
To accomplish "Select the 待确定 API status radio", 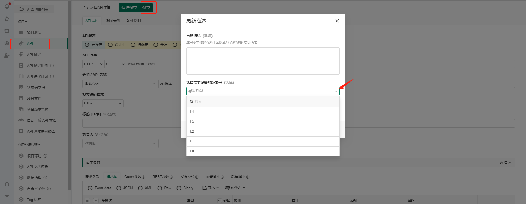I will [x=133, y=45].
